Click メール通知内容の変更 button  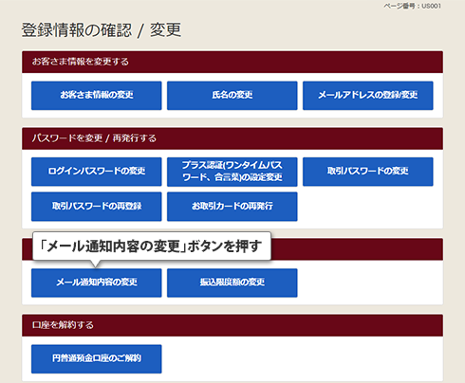[97, 283]
